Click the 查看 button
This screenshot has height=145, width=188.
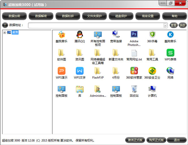click(x=174, y=25)
